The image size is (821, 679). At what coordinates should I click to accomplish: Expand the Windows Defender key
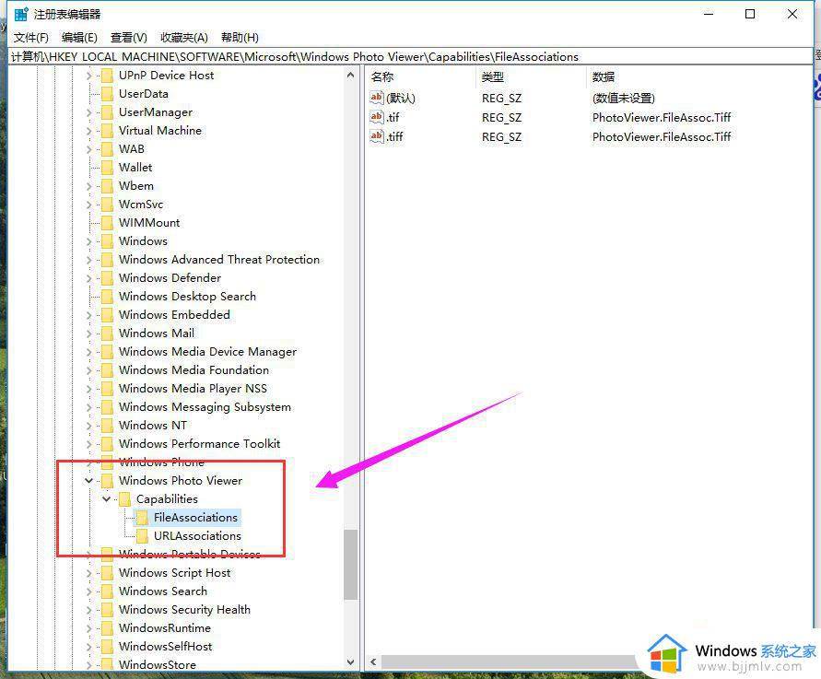click(x=89, y=278)
